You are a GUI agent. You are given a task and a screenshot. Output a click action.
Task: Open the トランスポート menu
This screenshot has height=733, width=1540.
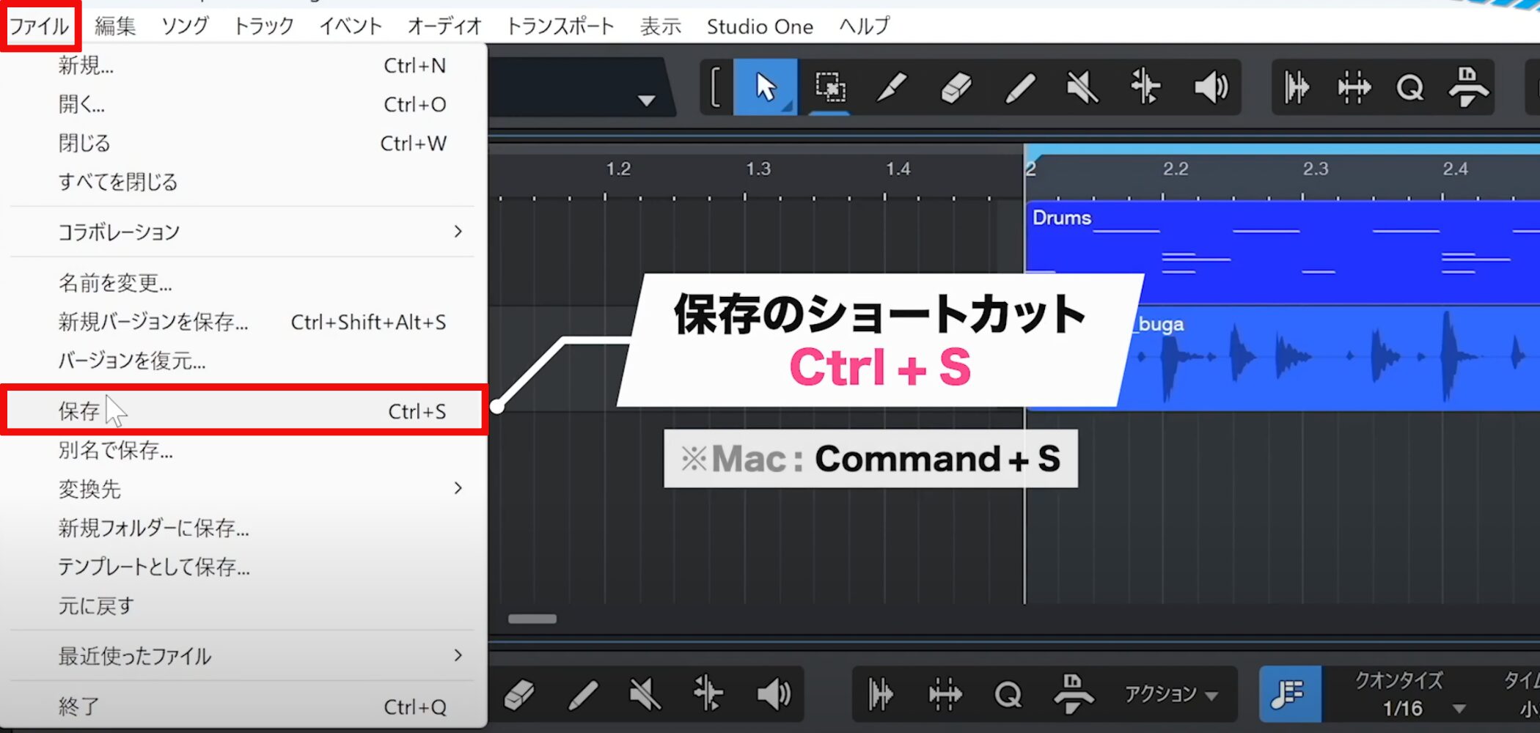[x=560, y=26]
